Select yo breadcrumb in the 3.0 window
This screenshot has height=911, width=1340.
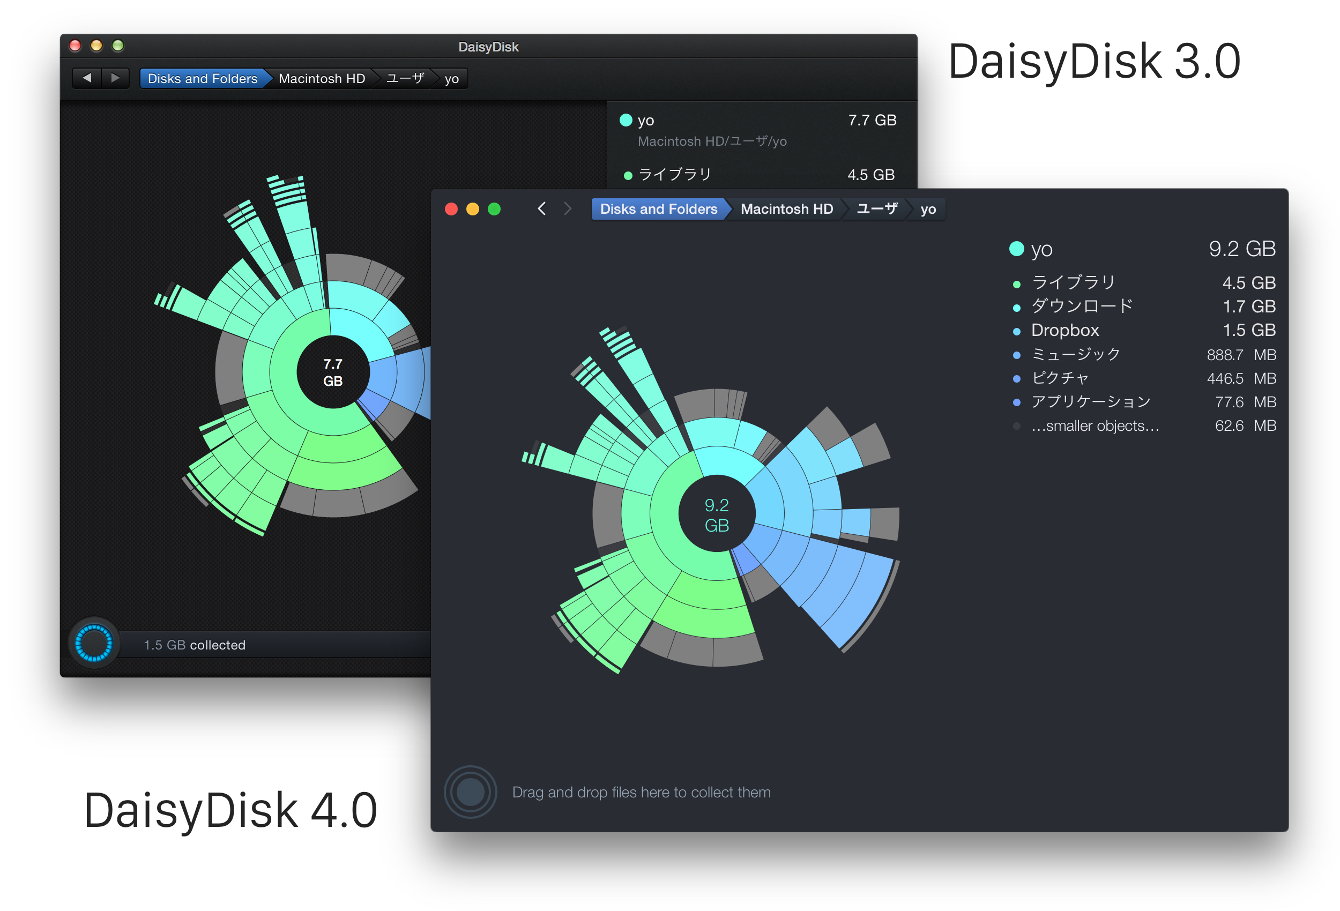coord(451,78)
